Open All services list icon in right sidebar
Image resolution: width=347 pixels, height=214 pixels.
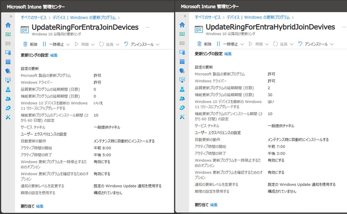182,43
